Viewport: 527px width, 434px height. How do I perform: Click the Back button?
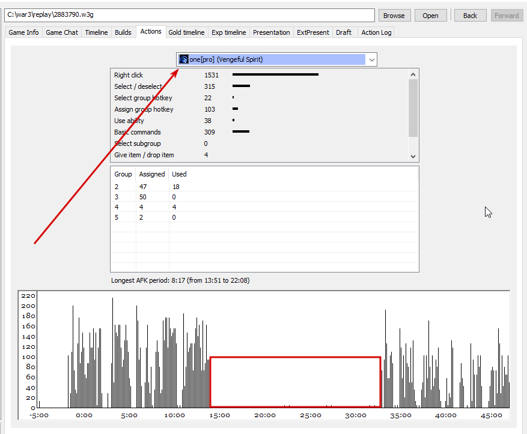[x=470, y=16]
